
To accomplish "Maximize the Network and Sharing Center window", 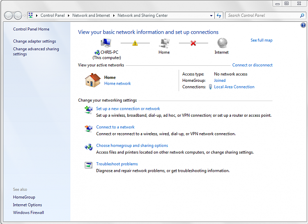I will click(x=287, y=4).
